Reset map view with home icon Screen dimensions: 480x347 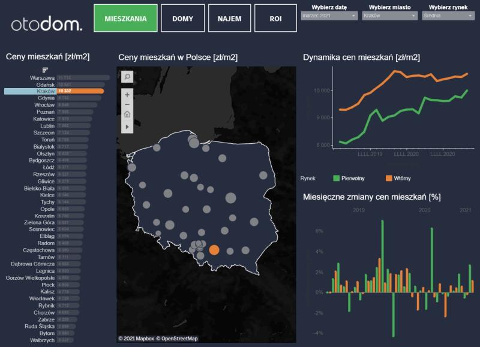point(127,114)
